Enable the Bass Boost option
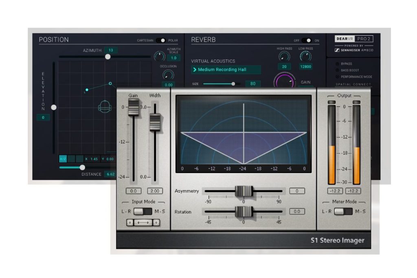This screenshot has height=278, width=417. click(x=337, y=70)
